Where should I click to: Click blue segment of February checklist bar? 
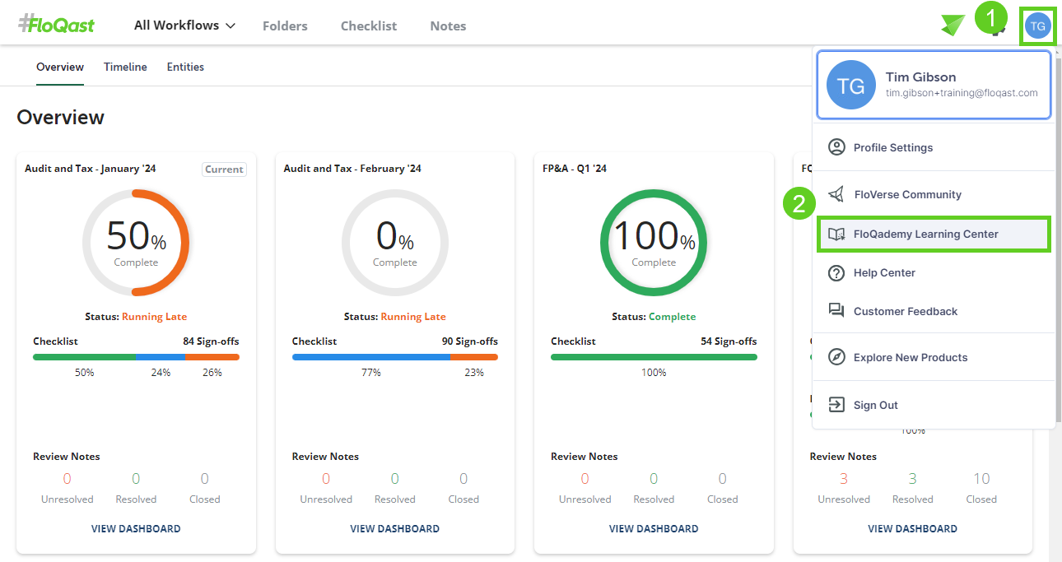(371, 357)
